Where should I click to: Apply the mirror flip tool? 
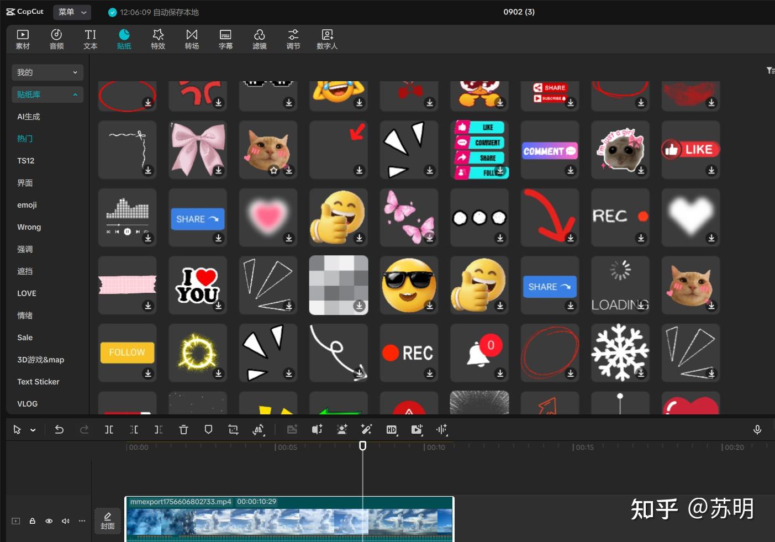tap(258, 429)
